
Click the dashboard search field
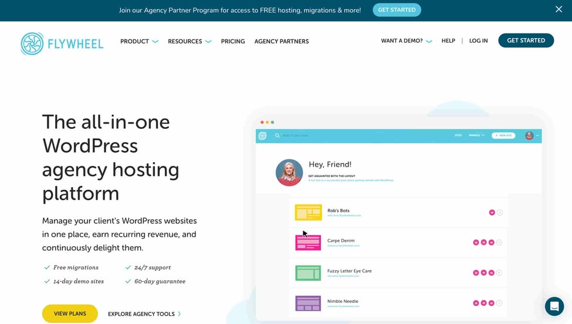coord(296,135)
